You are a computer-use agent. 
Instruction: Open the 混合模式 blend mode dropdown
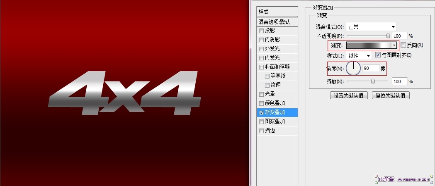[x=371, y=27]
